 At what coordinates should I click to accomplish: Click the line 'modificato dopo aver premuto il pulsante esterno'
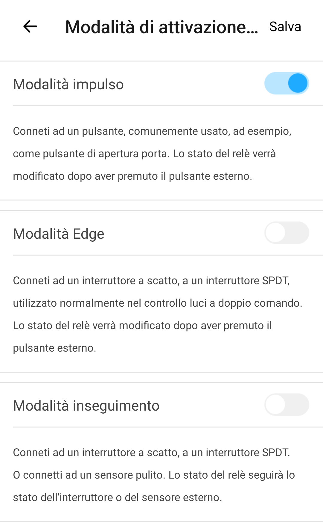(132, 176)
